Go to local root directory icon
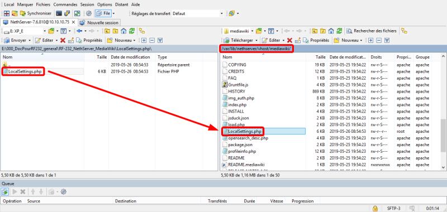This screenshot has width=447, height=212. pyautogui.click(x=116, y=31)
